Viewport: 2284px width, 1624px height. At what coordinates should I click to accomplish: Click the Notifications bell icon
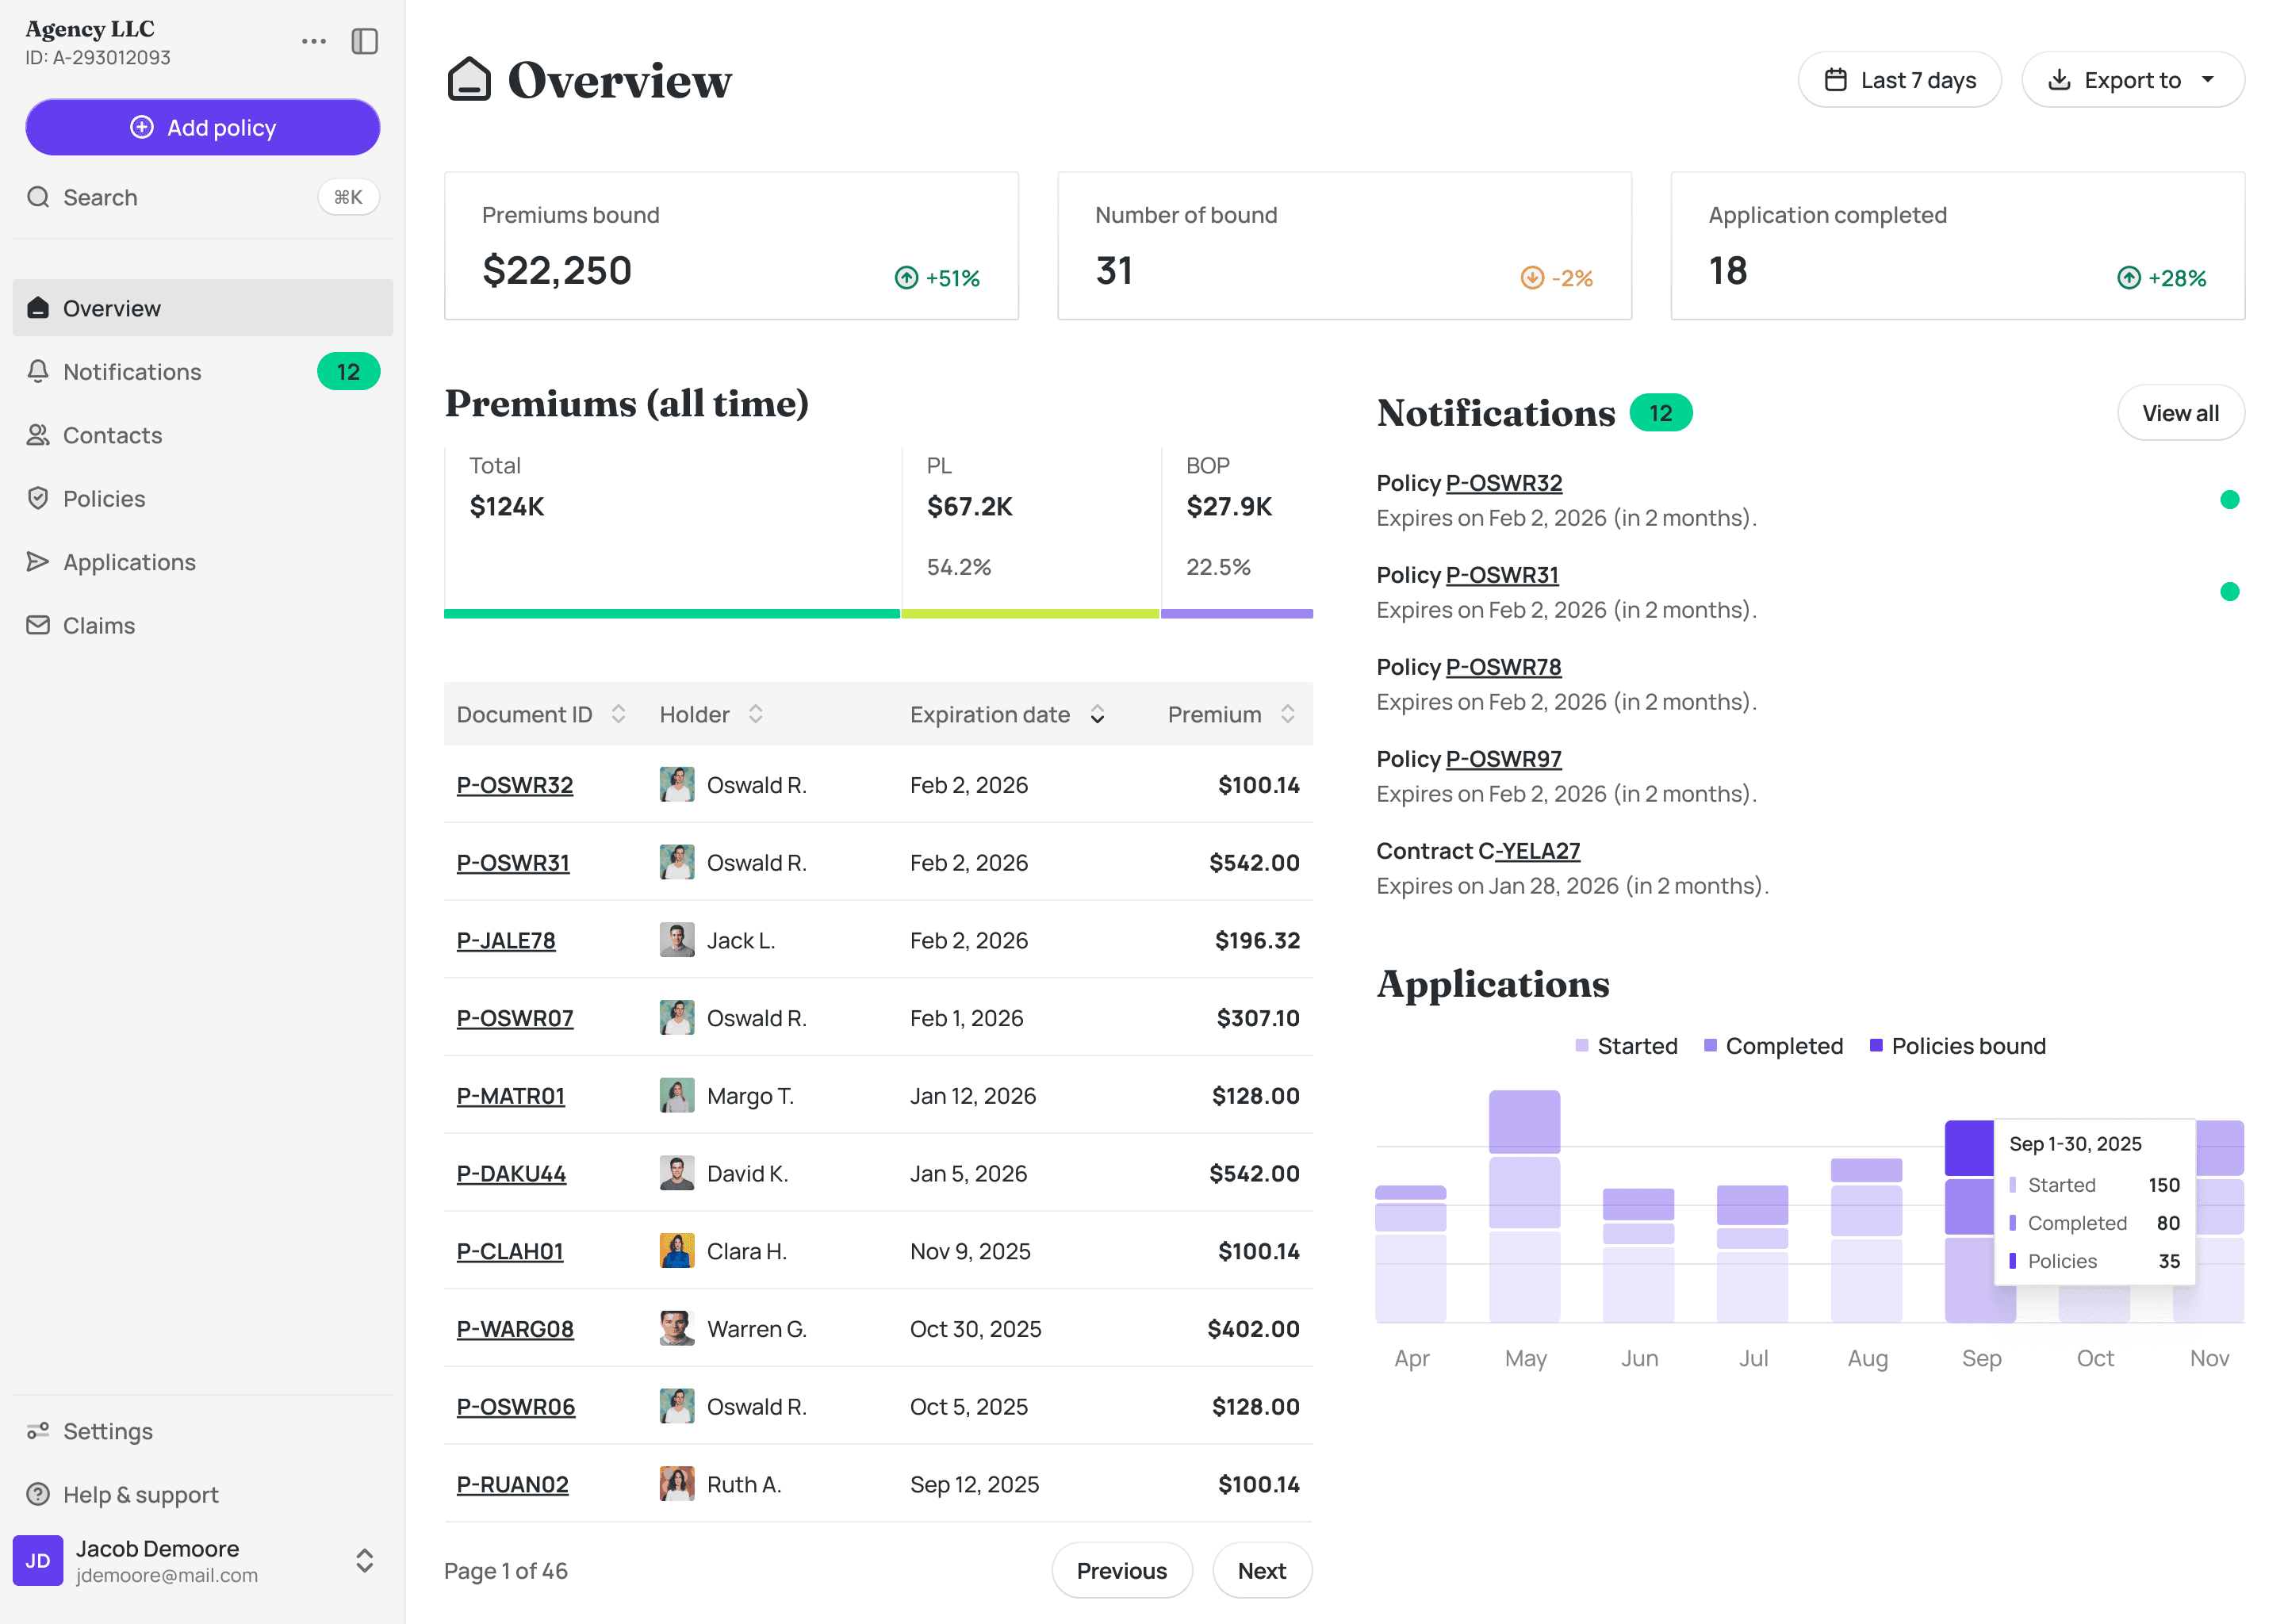[38, 371]
